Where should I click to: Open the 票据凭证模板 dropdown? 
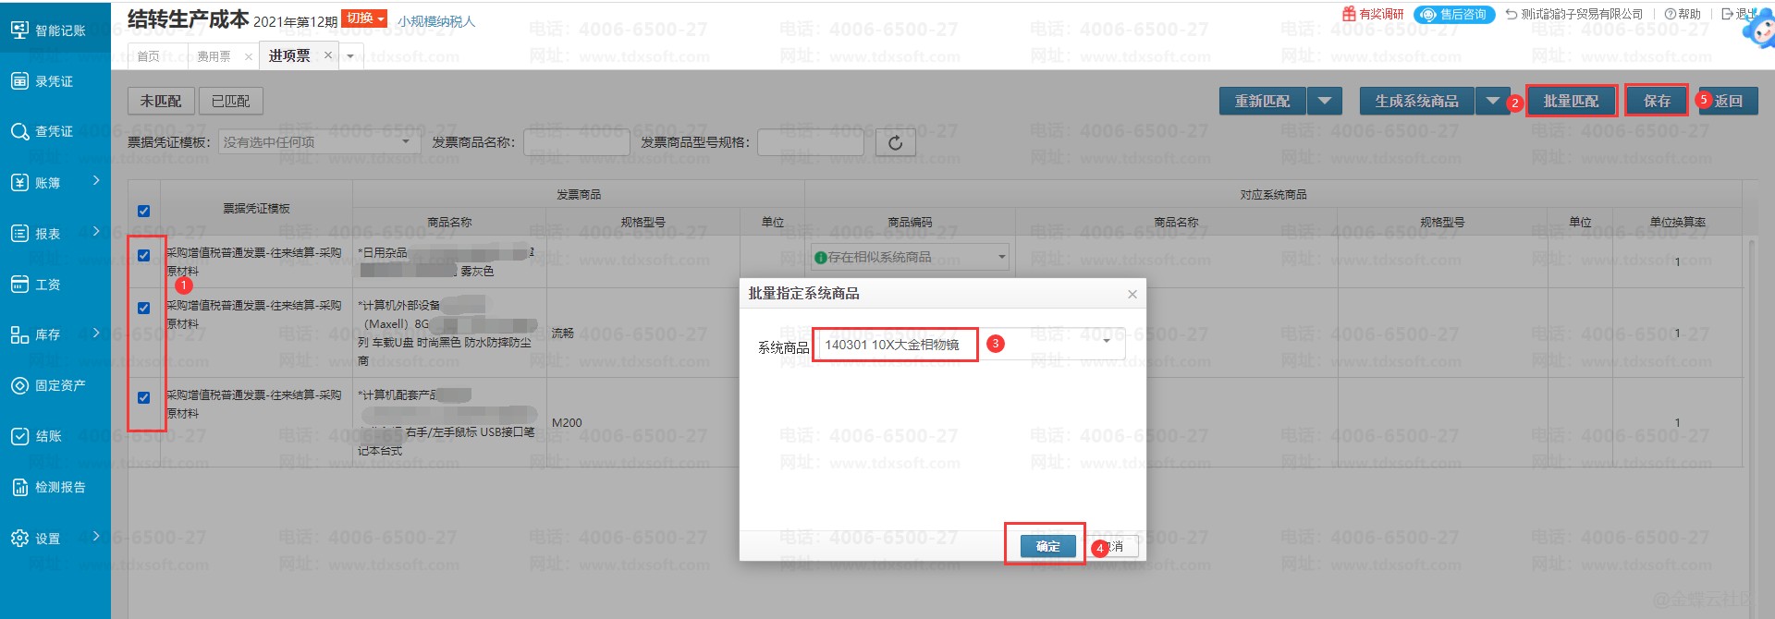click(405, 142)
